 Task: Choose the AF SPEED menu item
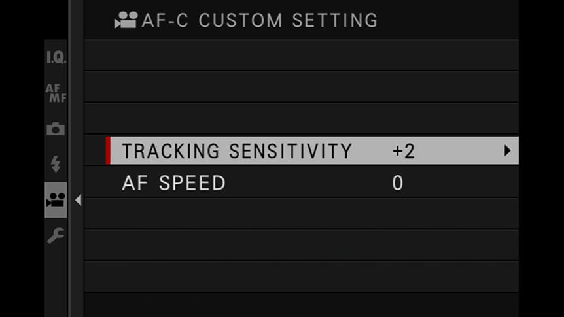click(302, 182)
